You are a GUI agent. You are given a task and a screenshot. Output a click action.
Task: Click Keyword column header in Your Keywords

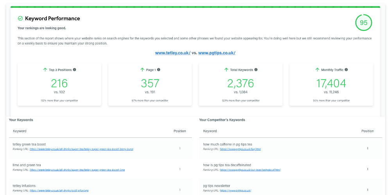(20, 131)
